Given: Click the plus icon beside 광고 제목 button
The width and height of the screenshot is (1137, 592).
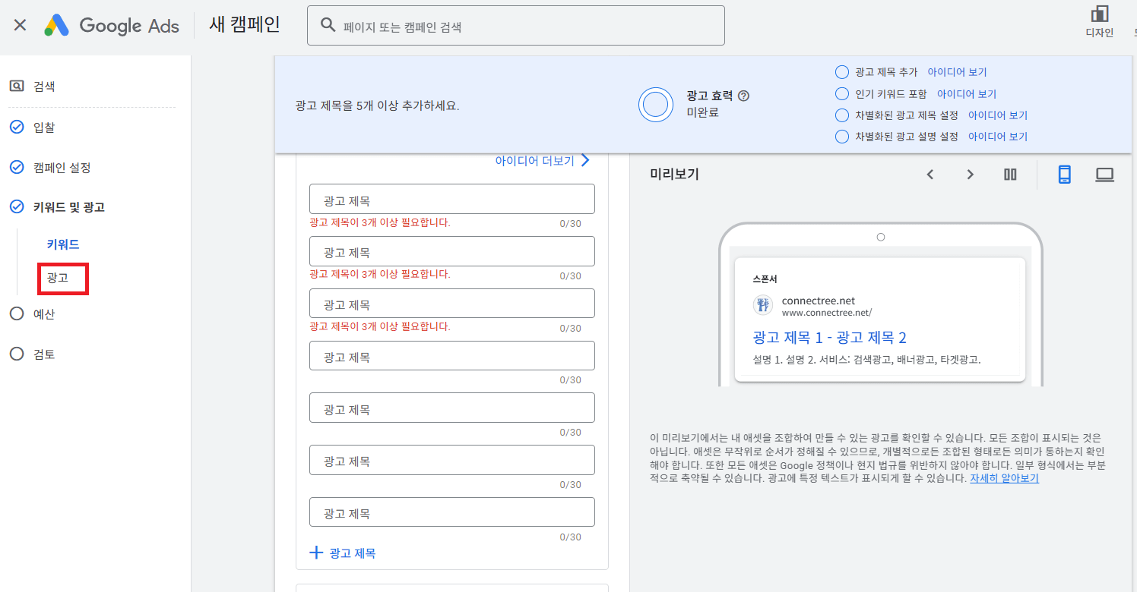Looking at the screenshot, I should coord(316,553).
